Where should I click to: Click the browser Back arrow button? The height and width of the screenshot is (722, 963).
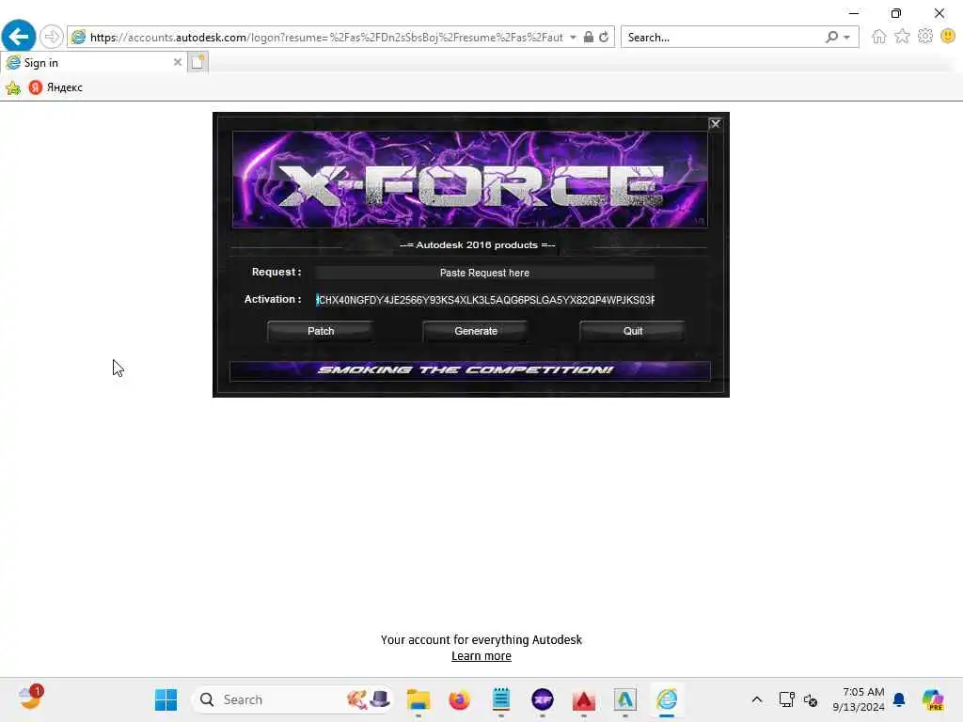19,37
